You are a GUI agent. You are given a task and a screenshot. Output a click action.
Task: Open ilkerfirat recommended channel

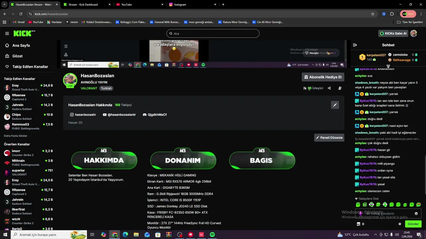tap(28, 211)
